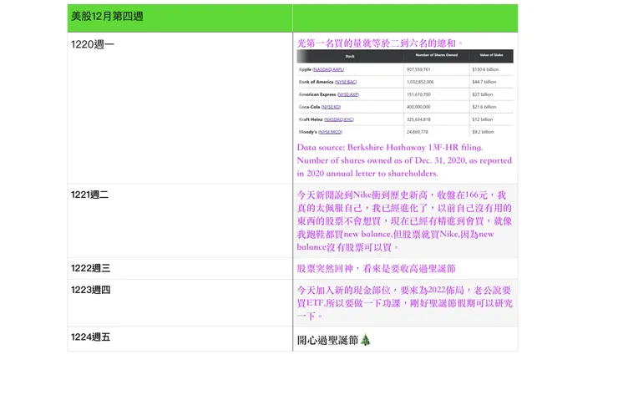Click the line starting 買ETF,所以要做一下功課
Screen dimensions: 618x400
click(405, 303)
